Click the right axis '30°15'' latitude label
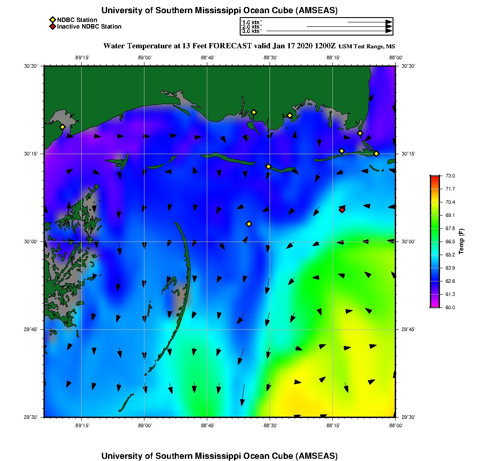The image size is (483, 461). click(x=408, y=154)
